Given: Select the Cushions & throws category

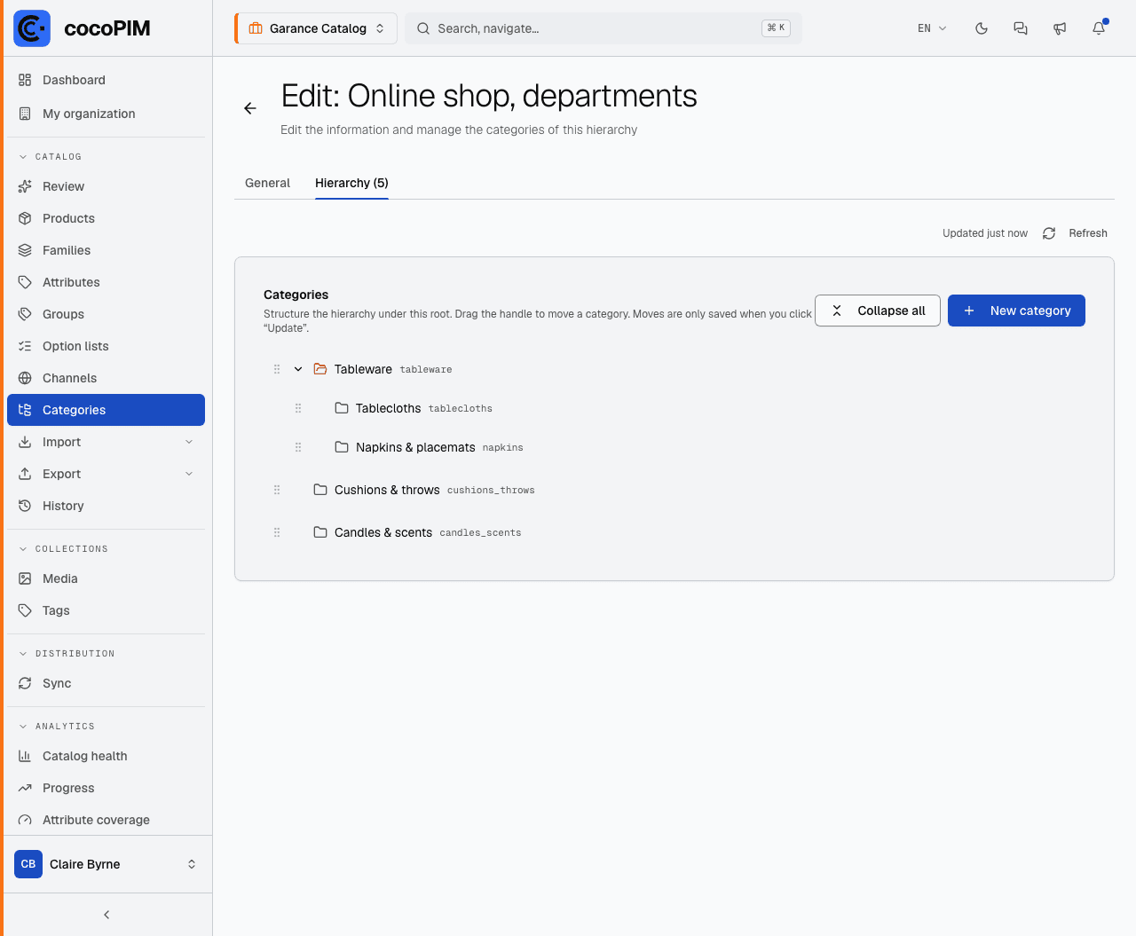Looking at the screenshot, I should pyautogui.click(x=387, y=490).
